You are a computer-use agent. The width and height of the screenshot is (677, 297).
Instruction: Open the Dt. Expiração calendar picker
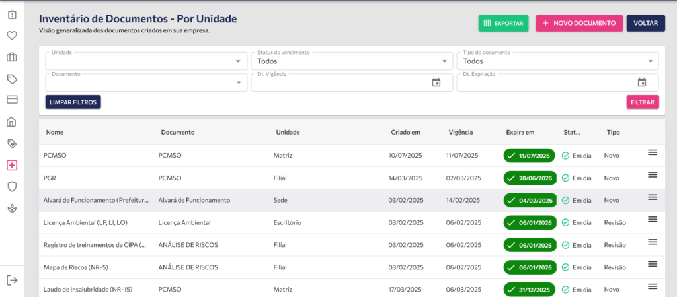click(641, 82)
